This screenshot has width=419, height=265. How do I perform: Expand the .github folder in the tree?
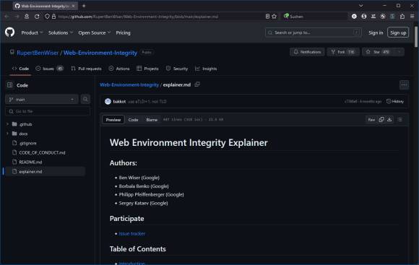[x=7, y=124]
